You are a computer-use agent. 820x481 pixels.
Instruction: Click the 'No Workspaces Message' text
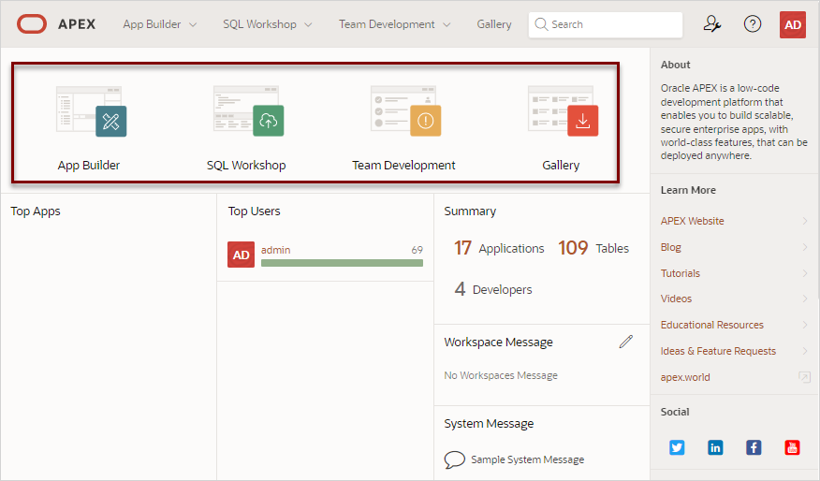pyautogui.click(x=501, y=375)
